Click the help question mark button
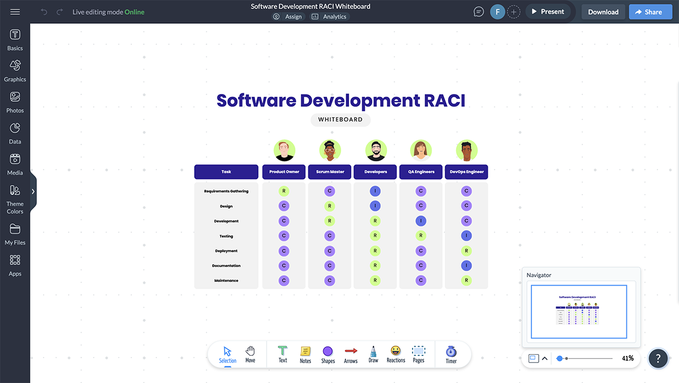The image size is (679, 383). coord(658,358)
